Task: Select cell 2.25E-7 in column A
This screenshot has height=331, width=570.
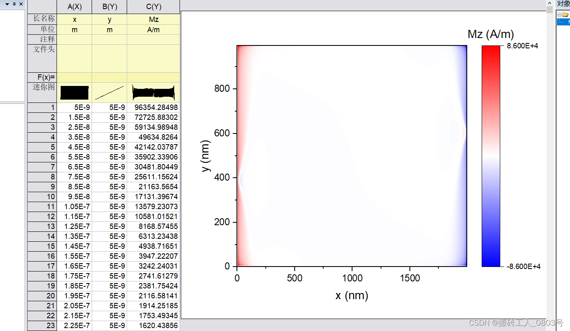Action: click(74, 326)
